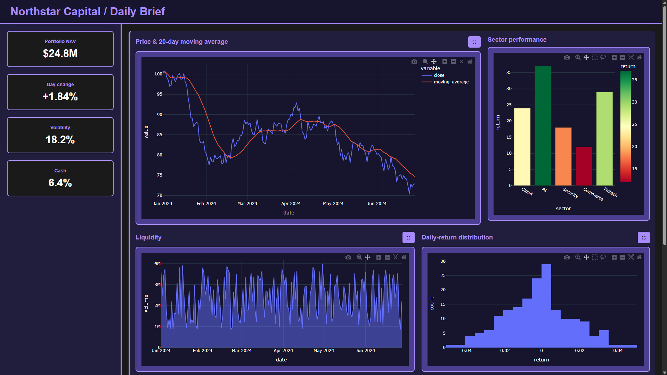667x375 pixels.
Task: Zoom out on the price chart
Action: click(x=453, y=62)
